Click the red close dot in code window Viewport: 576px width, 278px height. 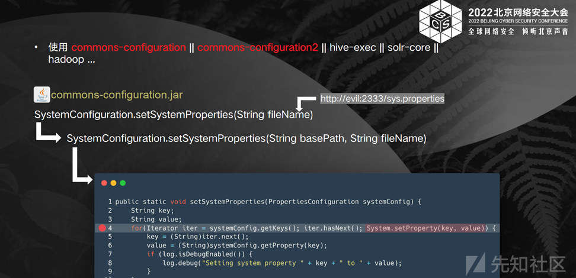click(103, 183)
